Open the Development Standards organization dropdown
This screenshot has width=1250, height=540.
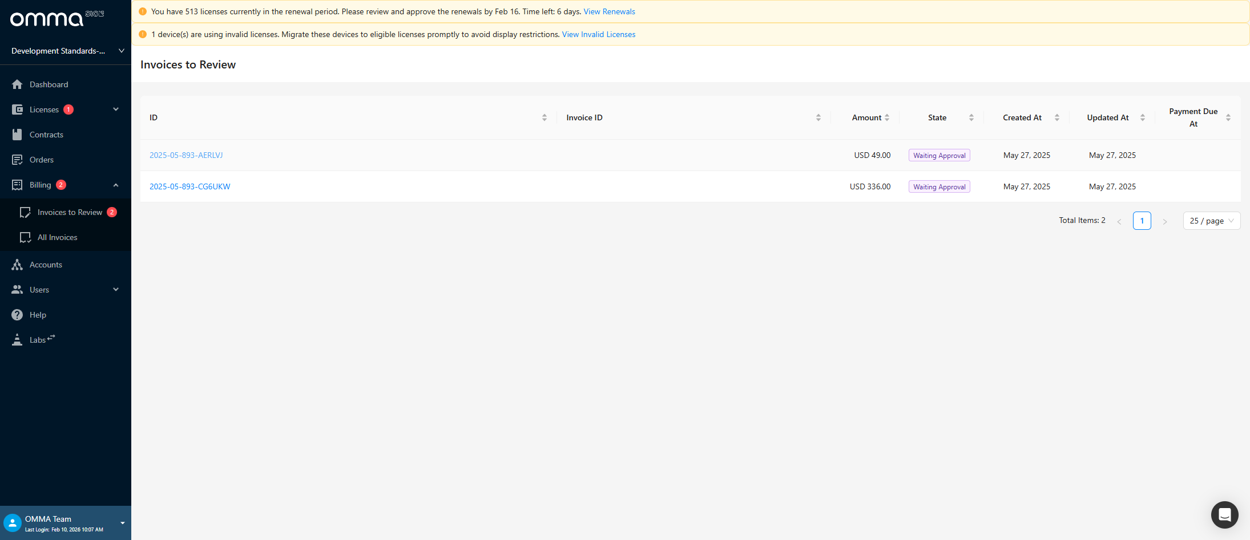coord(66,51)
